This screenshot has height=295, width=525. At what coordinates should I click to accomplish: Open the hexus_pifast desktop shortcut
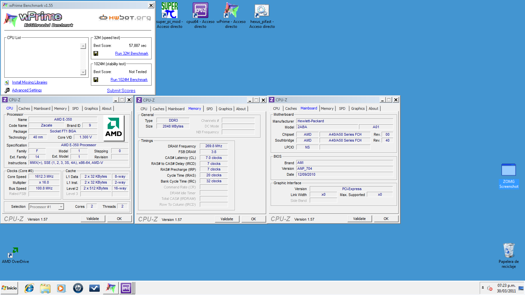point(262,15)
